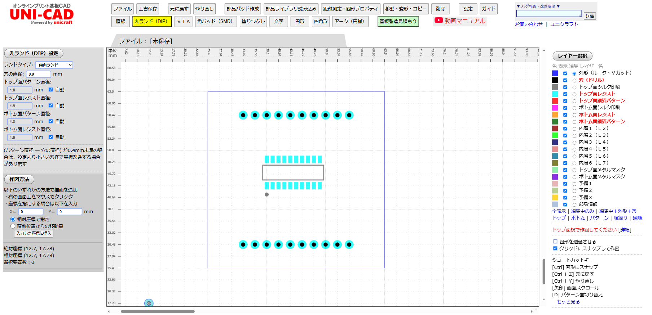Screen dimensions: 652x315
Task: Click the 基板製造見積もり button
Action: (398, 22)
